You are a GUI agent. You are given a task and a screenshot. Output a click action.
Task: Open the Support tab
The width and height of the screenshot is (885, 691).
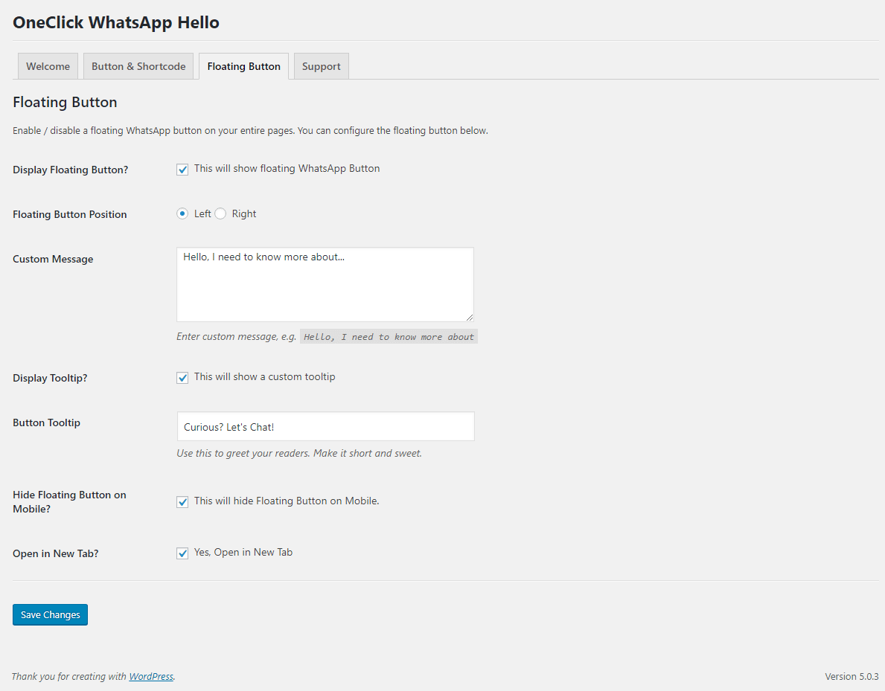pos(321,66)
